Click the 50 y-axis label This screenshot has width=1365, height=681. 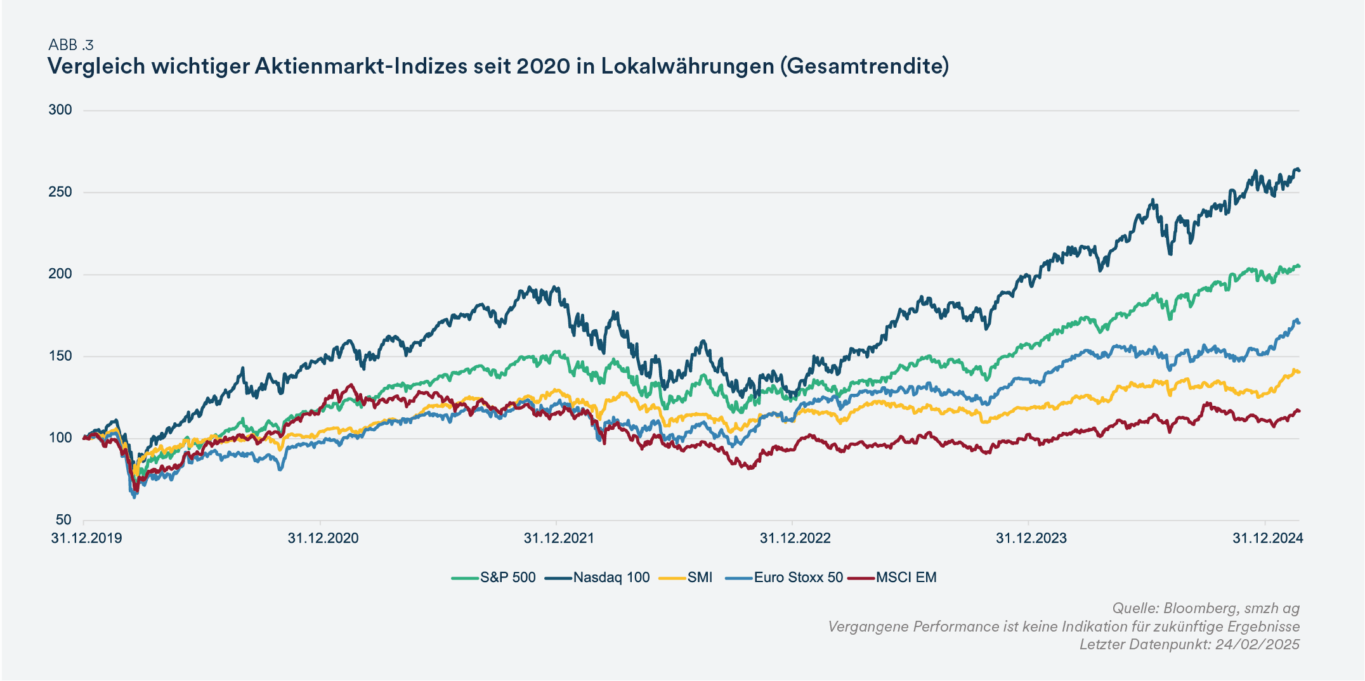pyautogui.click(x=63, y=520)
